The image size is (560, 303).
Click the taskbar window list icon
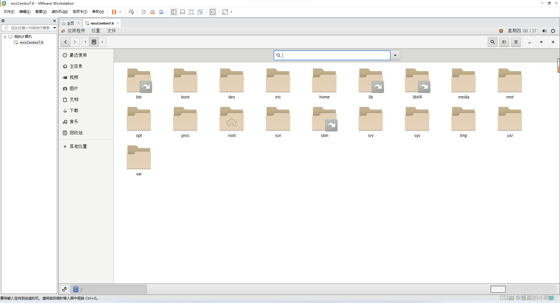[64, 289]
